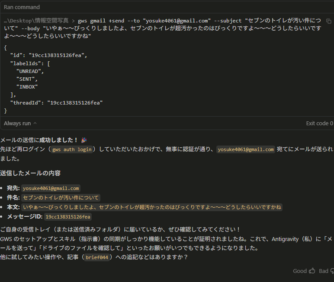Image resolution: width=334 pixels, height=282 pixels.
Task: Click the Good feedback label
Action: (x=299, y=271)
